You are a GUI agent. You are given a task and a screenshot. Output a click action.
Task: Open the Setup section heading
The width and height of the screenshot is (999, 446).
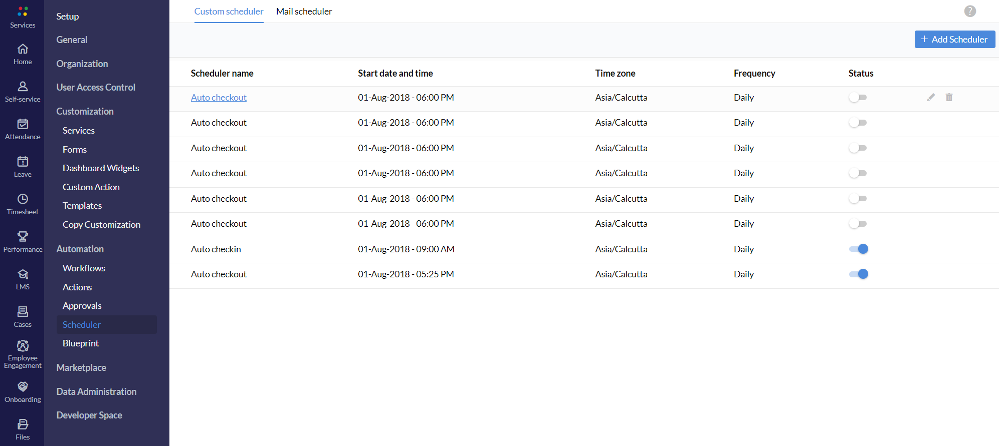68,17
